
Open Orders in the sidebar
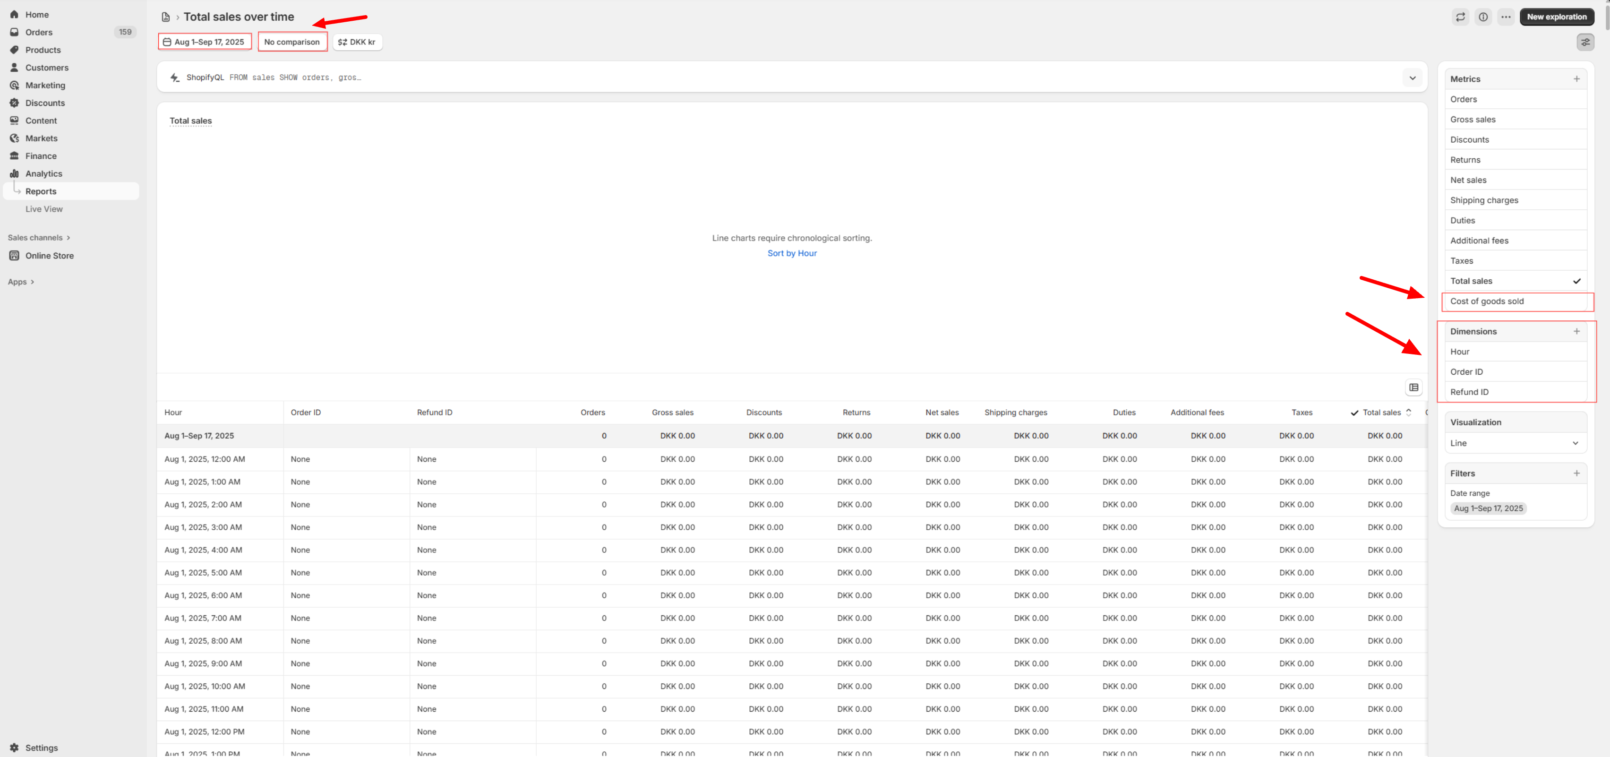coord(39,32)
